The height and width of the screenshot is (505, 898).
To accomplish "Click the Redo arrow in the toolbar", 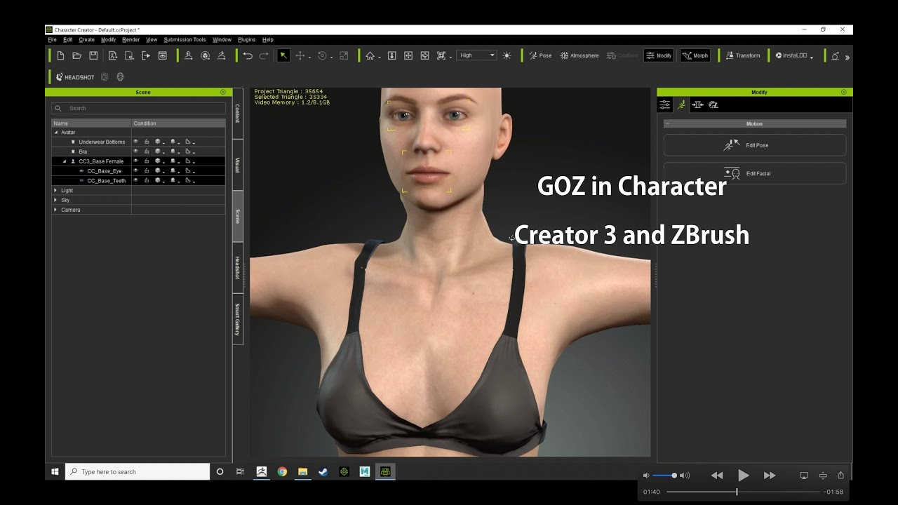I will [264, 55].
